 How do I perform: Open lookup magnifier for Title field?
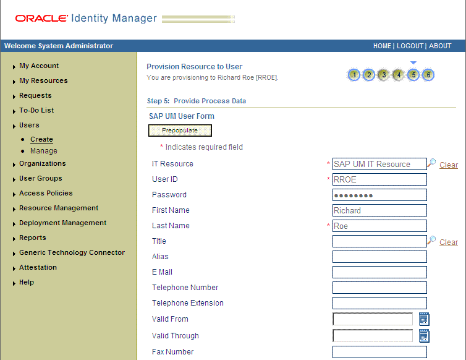[431, 240]
